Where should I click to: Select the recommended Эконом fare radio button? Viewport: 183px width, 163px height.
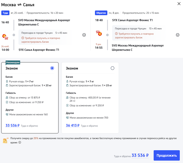tap(52, 68)
